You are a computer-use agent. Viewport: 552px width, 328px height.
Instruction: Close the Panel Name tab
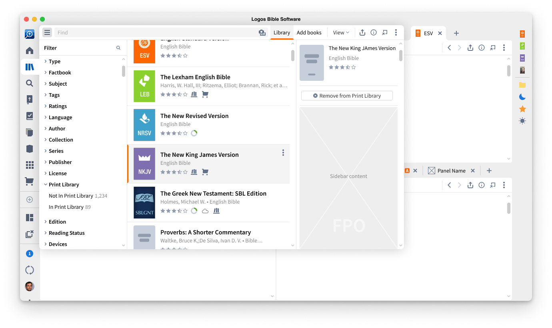473,171
